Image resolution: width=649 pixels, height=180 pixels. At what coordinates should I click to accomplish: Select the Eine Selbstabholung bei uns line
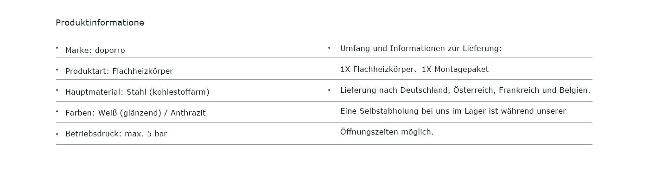[453, 111]
